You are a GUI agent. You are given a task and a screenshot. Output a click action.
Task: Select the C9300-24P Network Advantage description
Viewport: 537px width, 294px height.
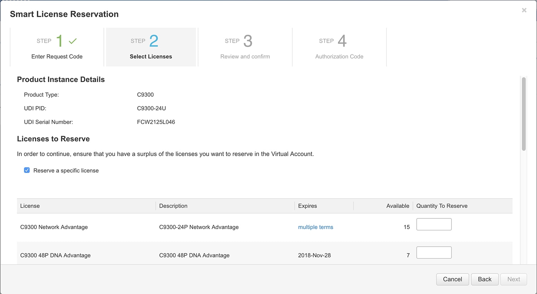pos(199,227)
